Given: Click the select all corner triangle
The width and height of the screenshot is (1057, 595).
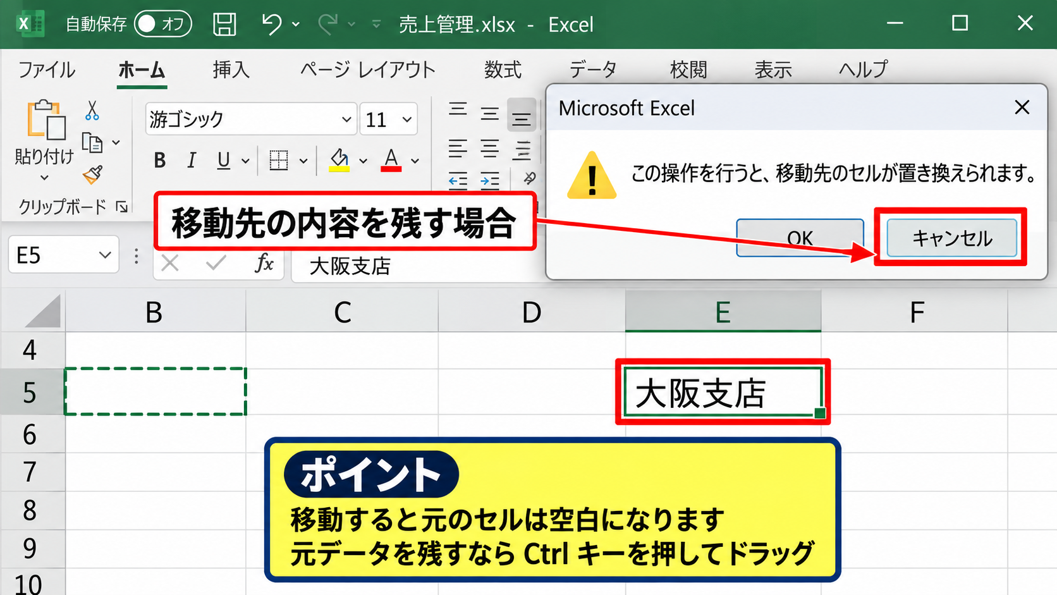Looking at the screenshot, I should [x=43, y=310].
